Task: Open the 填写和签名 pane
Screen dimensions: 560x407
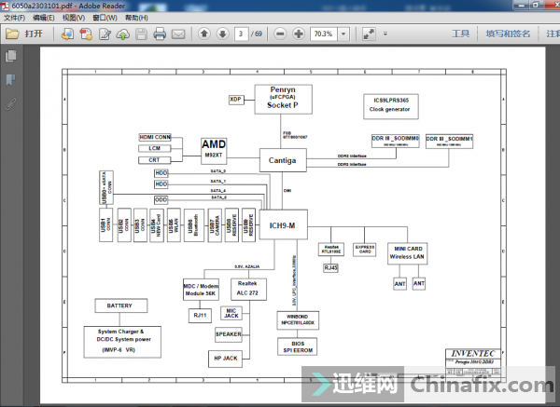Action: [508, 34]
